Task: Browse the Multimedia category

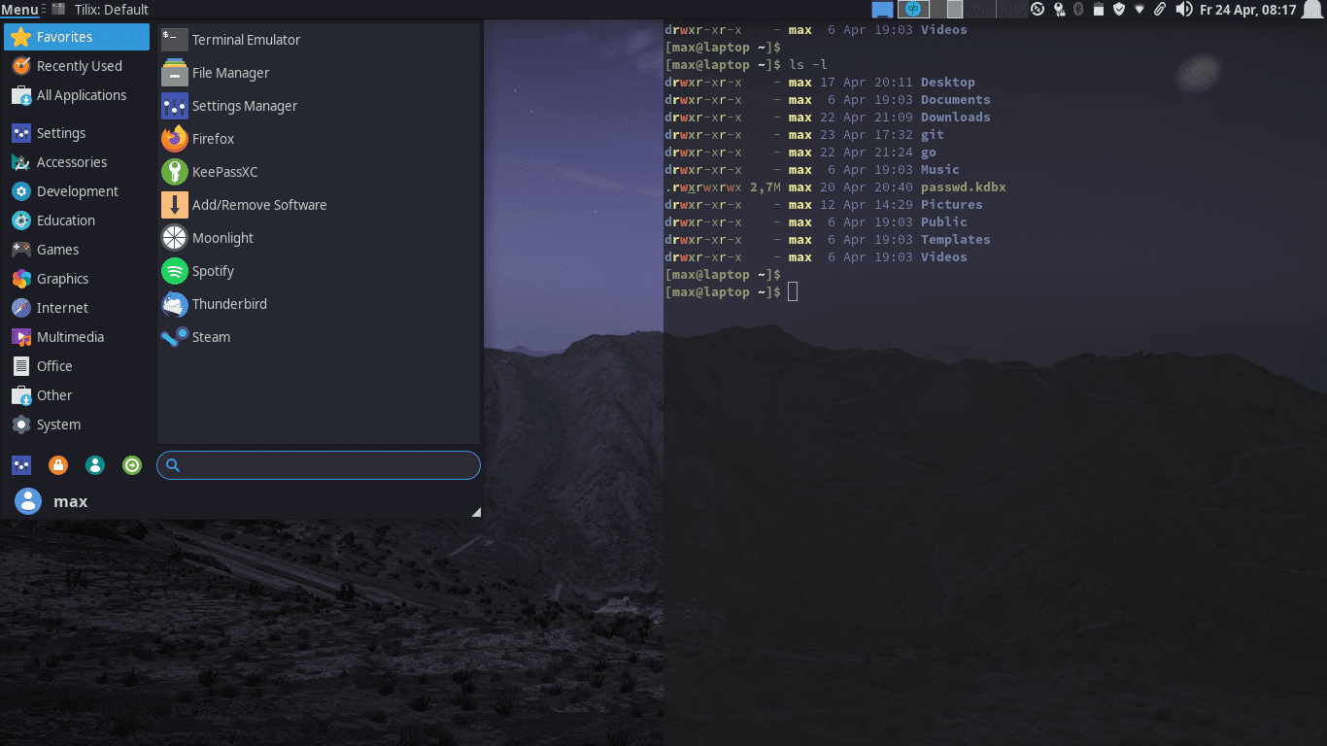Action: tap(77, 337)
